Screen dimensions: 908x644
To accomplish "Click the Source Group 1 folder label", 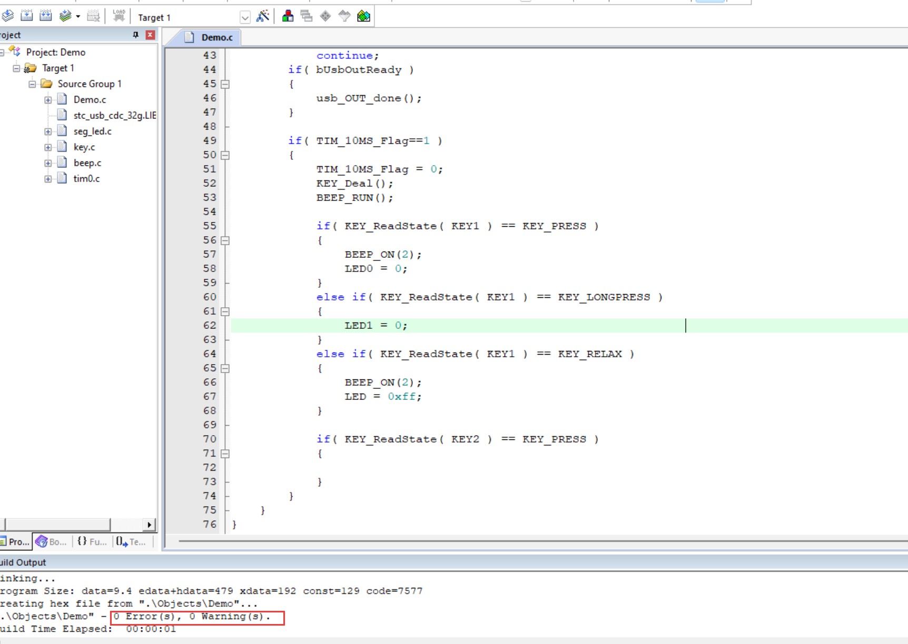I will coord(90,84).
